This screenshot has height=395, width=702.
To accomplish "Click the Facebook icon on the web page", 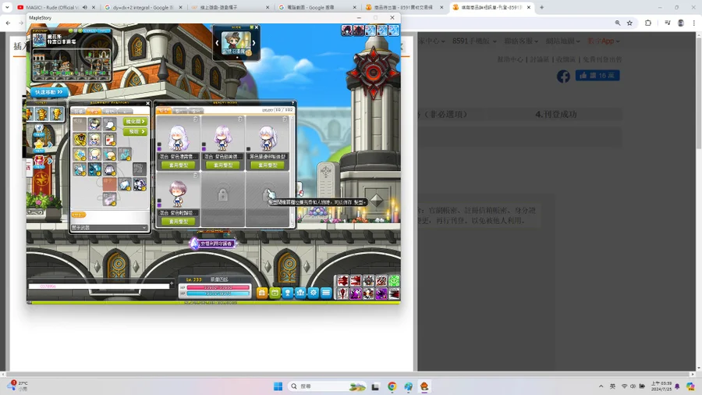I will click(x=563, y=76).
